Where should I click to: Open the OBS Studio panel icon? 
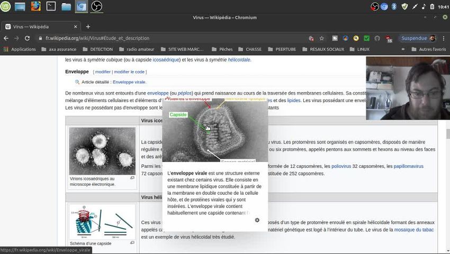pos(97,6)
